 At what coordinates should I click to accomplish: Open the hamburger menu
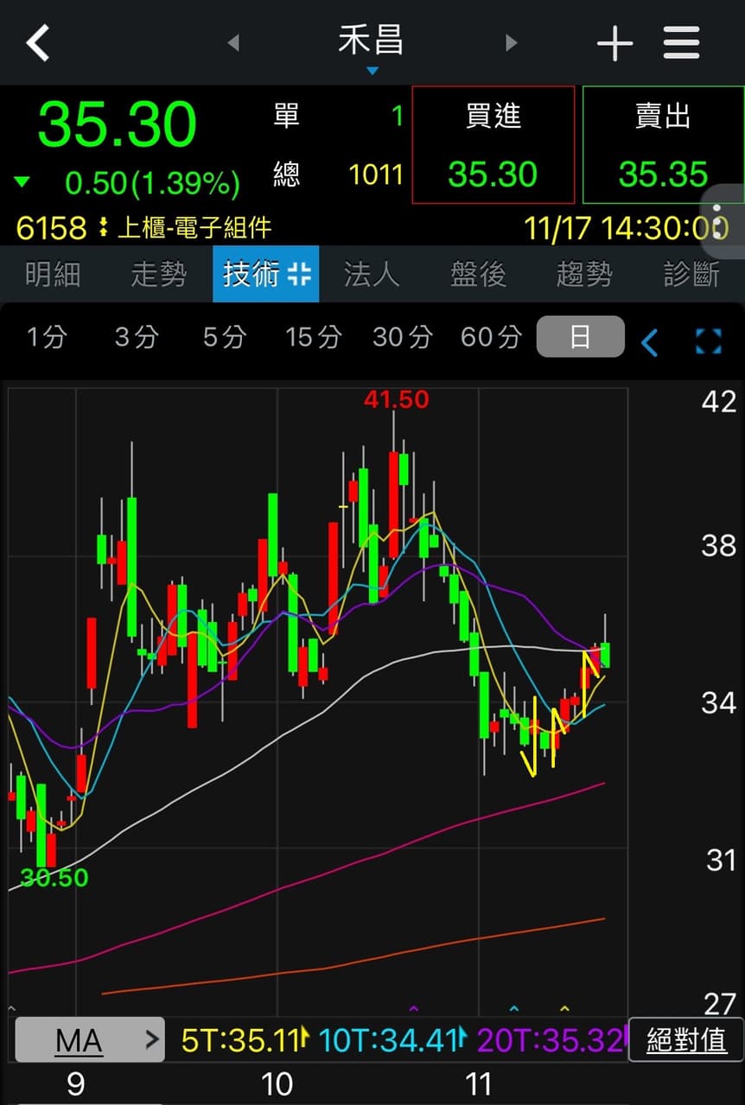coord(681,42)
